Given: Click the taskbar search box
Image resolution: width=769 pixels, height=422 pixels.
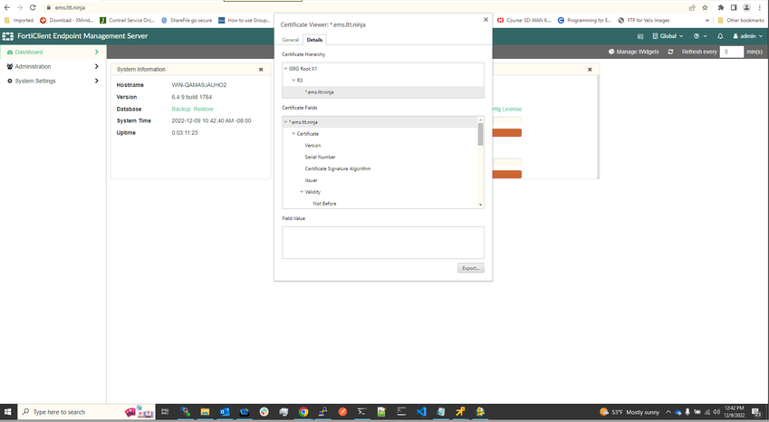Looking at the screenshot, I should (86, 412).
